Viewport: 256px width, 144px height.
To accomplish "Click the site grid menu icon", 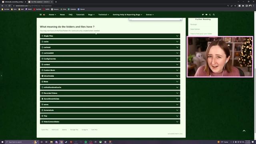I will pyautogui.click(x=40, y=14).
